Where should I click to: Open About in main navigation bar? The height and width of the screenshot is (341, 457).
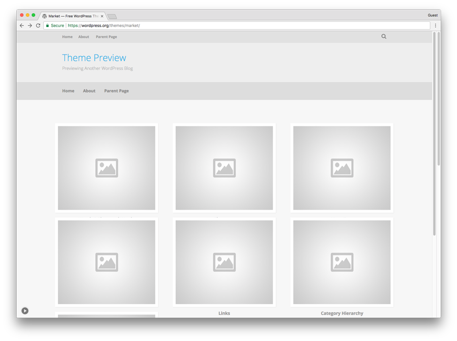[x=89, y=91]
